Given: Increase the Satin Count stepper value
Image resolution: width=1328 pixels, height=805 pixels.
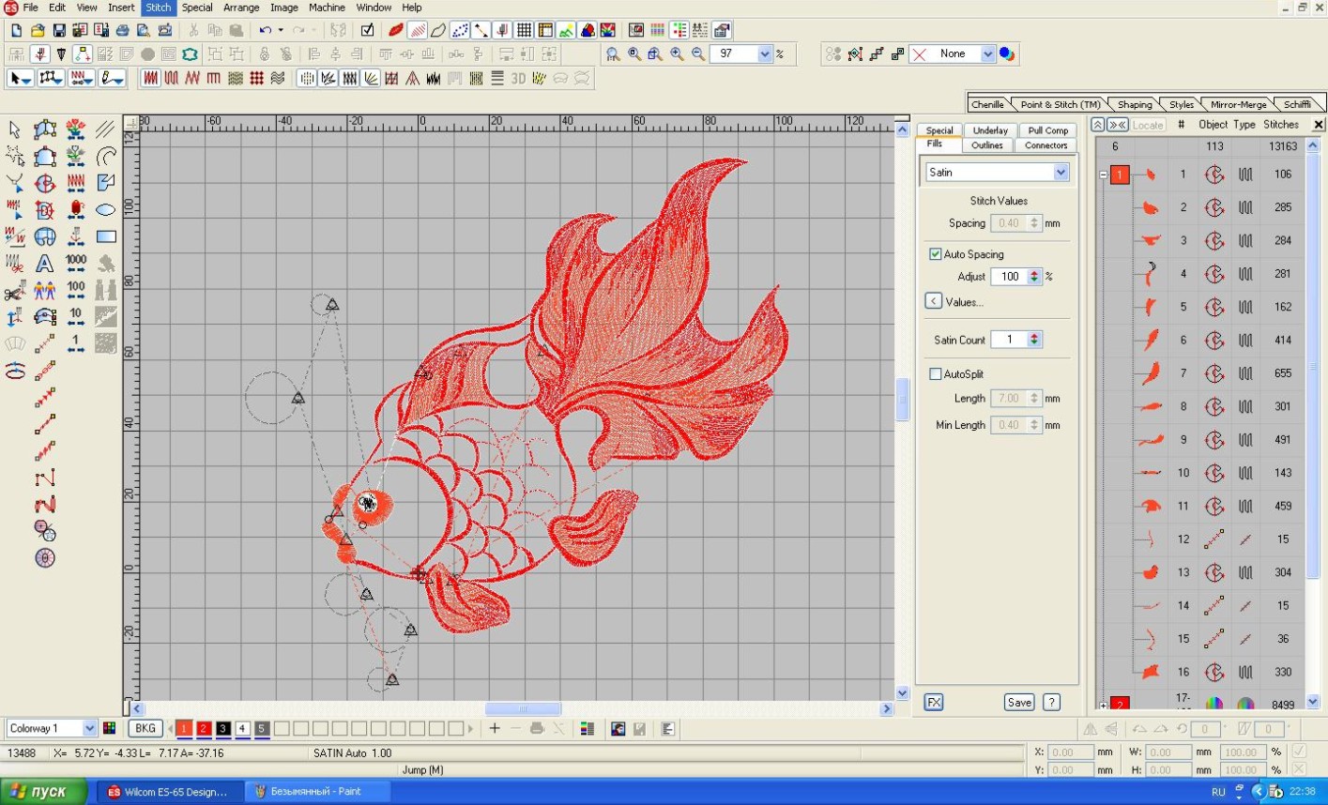Looking at the screenshot, I should coord(1034,336).
